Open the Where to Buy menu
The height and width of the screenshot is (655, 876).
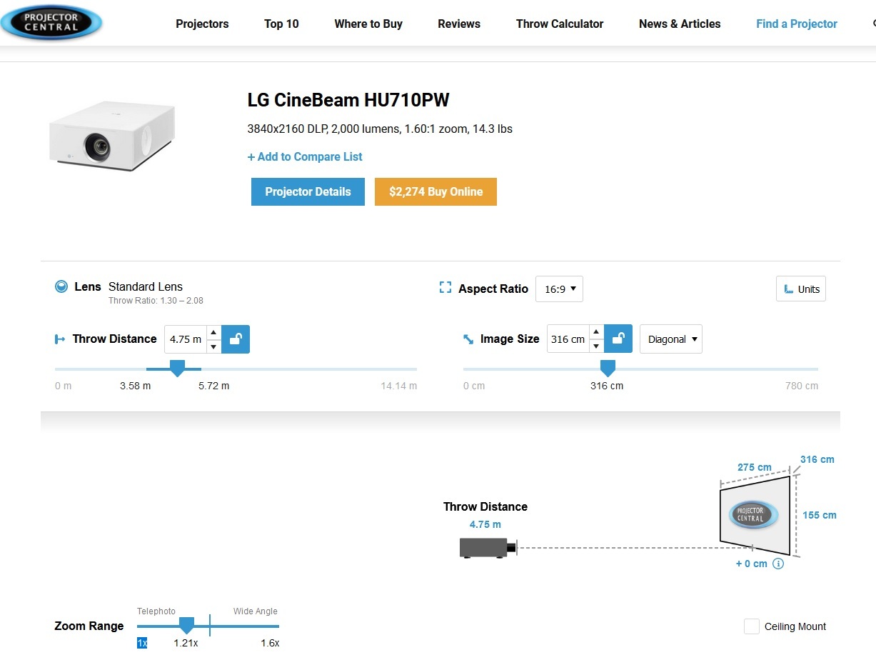[368, 24]
